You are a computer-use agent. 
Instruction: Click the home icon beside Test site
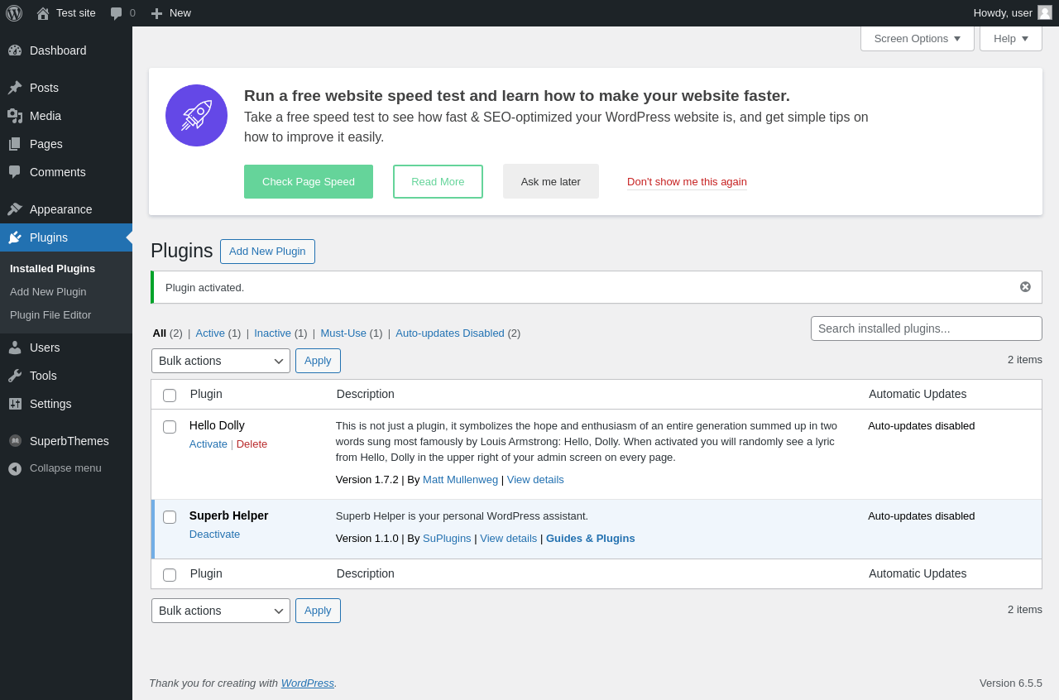(43, 13)
